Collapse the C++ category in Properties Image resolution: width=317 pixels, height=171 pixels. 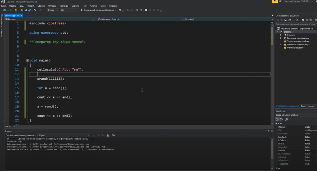[277, 123]
